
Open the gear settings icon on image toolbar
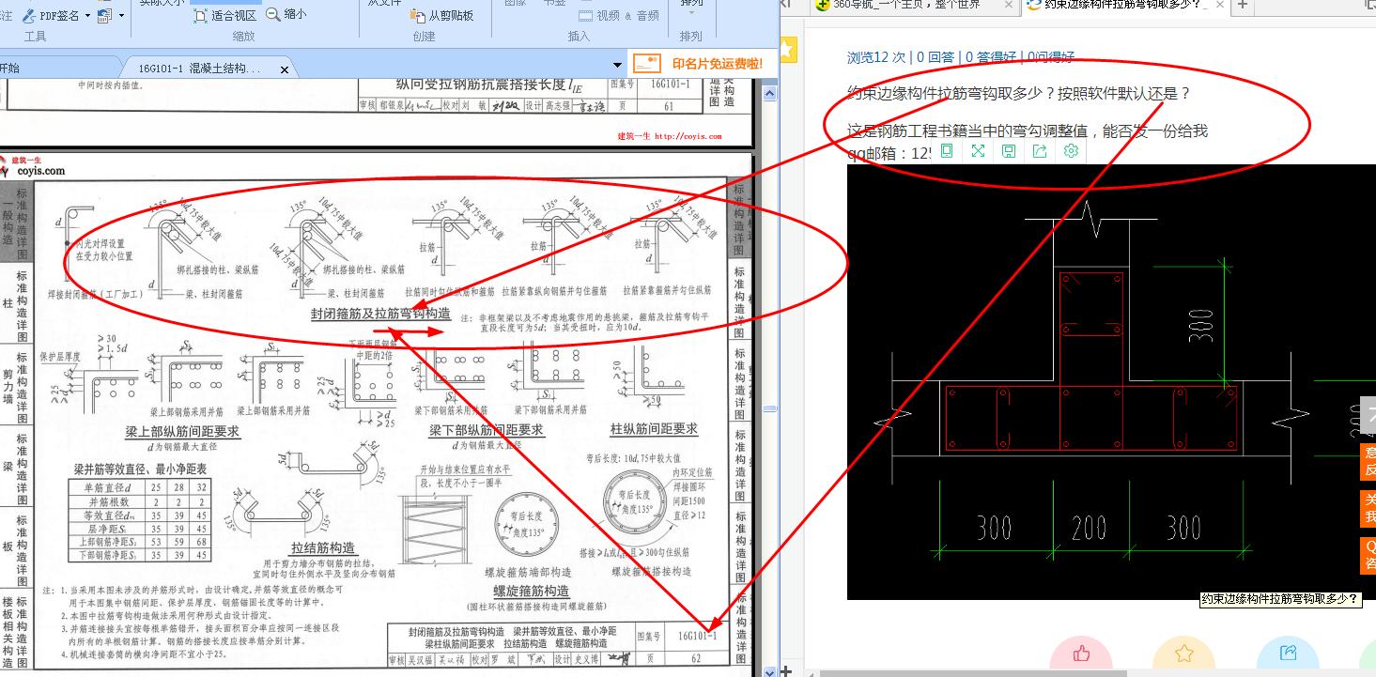1071,150
